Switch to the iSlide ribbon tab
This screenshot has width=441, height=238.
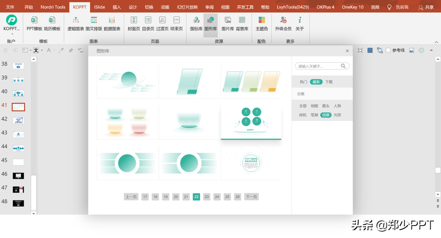point(99,6)
